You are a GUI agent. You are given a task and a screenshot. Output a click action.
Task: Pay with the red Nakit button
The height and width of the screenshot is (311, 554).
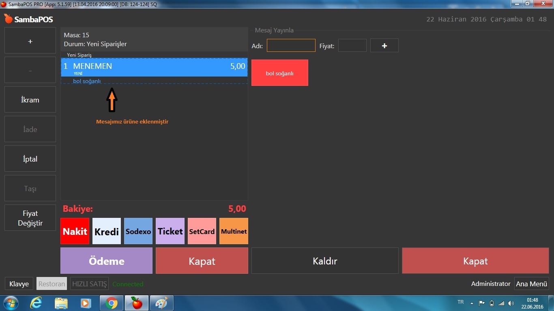(x=75, y=231)
